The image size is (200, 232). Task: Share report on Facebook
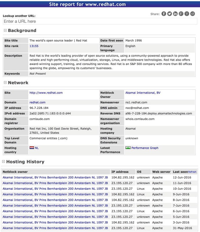(164, 14)
